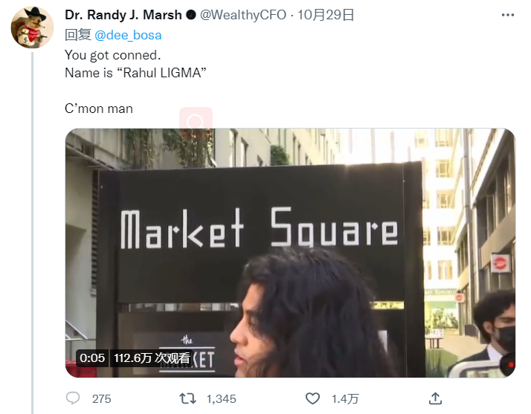Click the reply speech bubble icon

[73, 398]
